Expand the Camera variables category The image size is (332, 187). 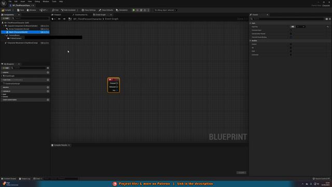(2, 97)
